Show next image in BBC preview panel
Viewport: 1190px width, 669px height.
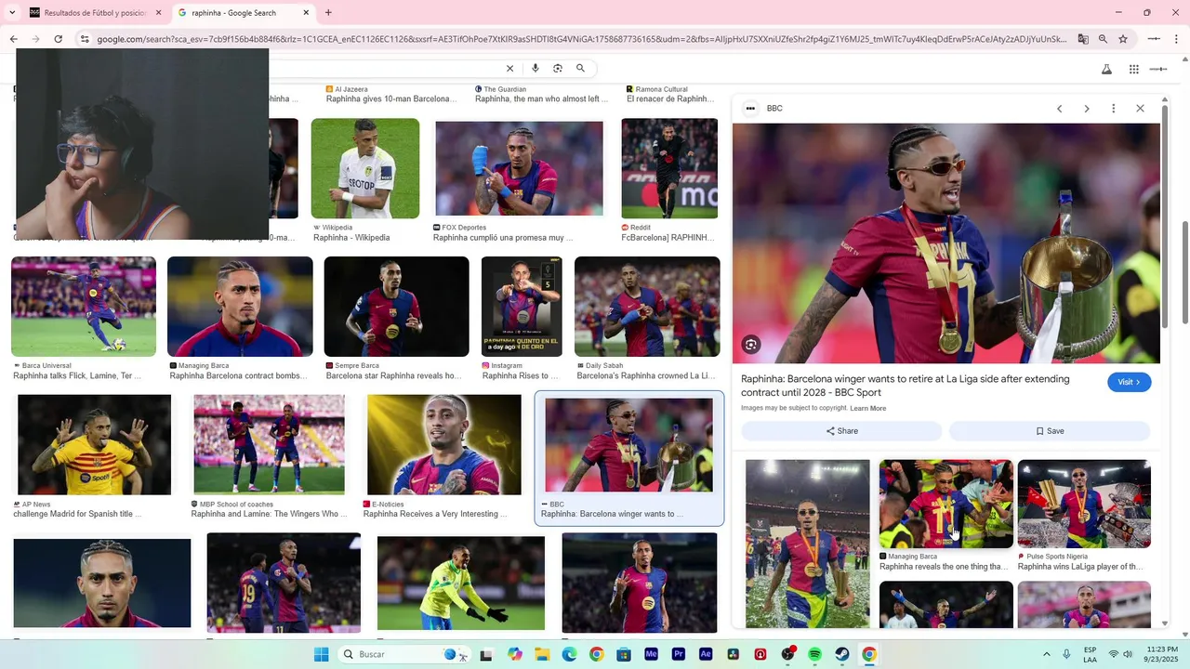pos(1086,109)
